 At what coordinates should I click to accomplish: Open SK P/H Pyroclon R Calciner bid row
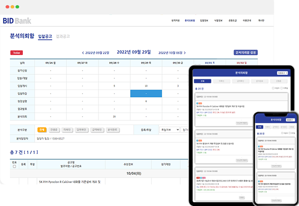70,182
